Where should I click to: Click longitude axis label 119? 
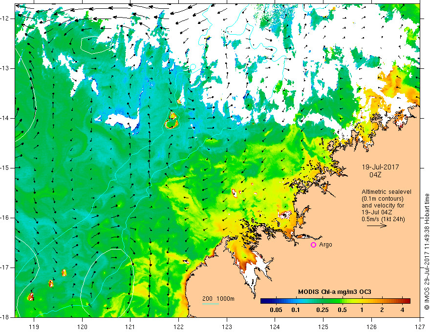(34, 327)
